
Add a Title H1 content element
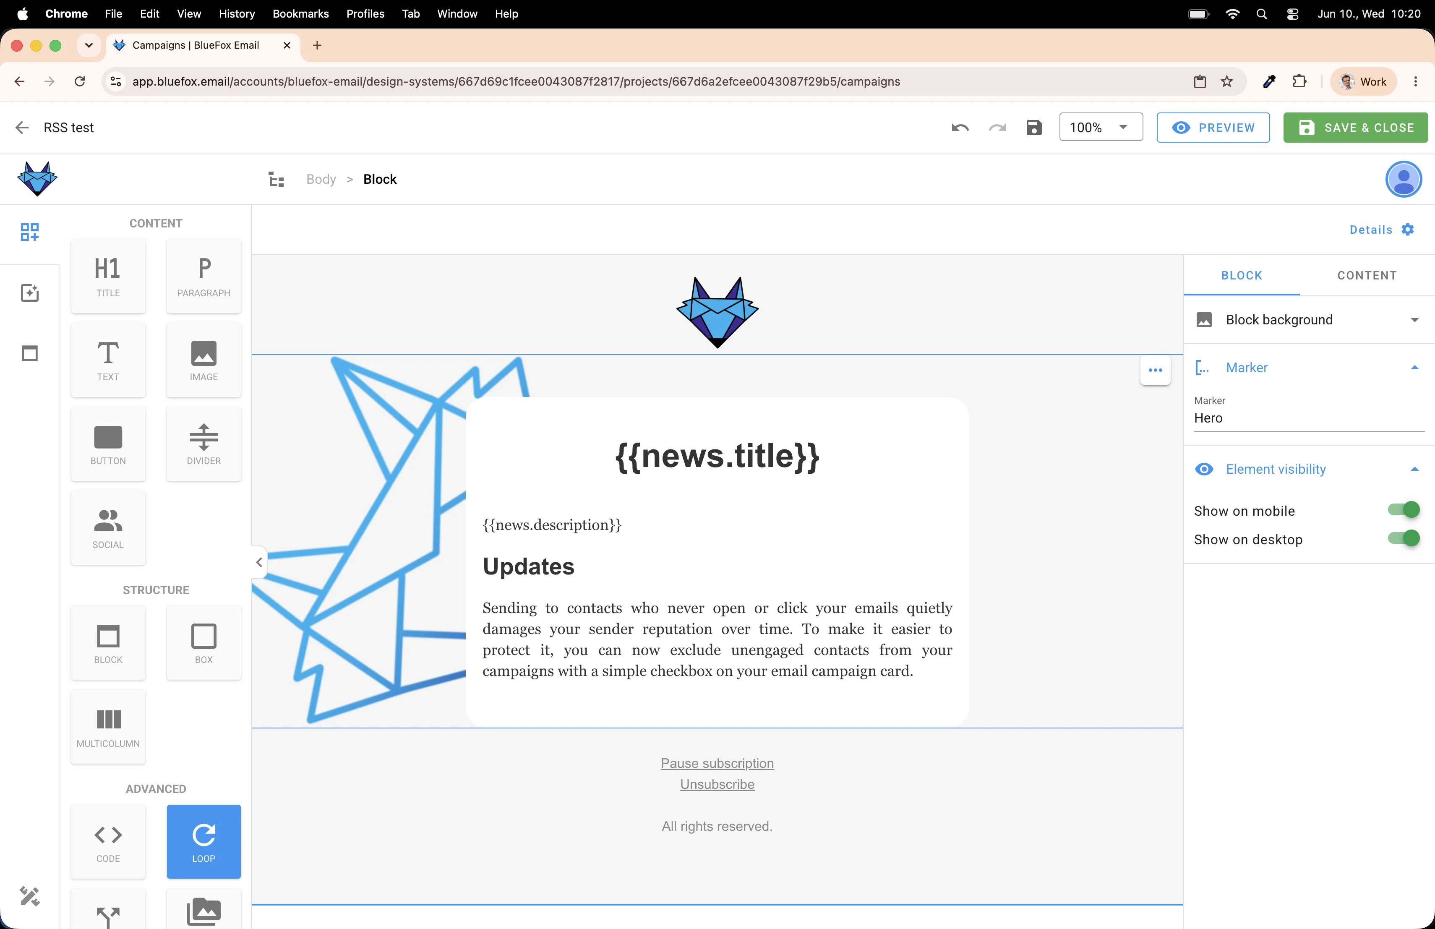pos(108,276)
